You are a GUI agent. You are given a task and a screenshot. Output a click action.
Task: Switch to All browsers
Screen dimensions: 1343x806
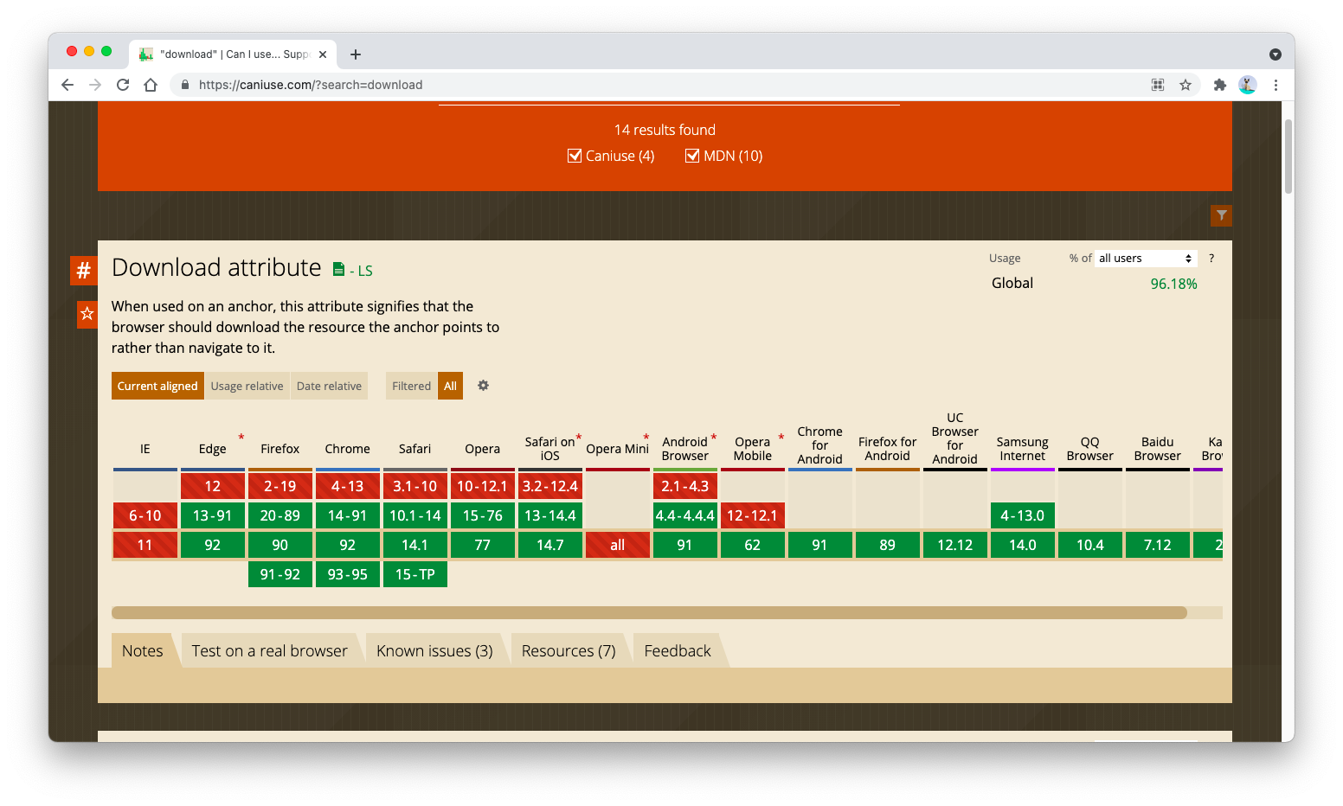click(x=450, y=386)
